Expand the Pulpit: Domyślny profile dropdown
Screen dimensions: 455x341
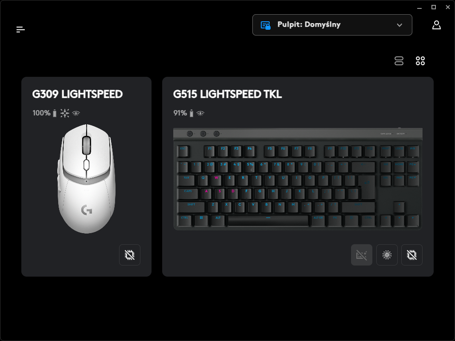[x=332, y=25]
